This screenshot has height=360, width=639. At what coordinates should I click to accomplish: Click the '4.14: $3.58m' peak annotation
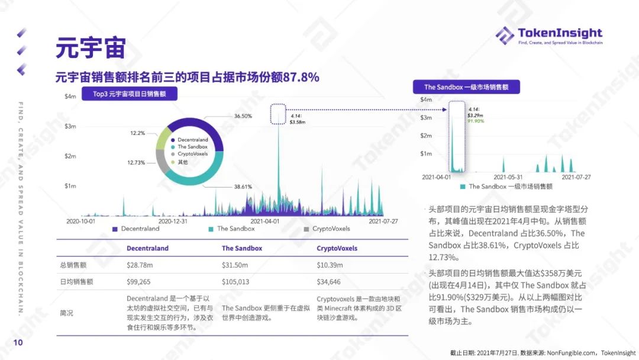click(298, 119)
